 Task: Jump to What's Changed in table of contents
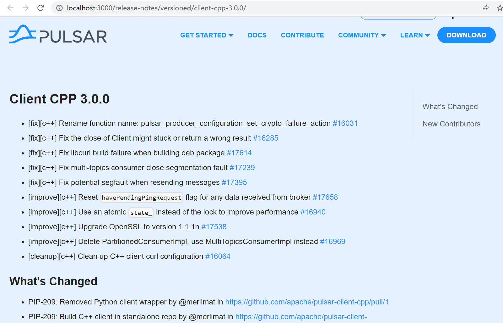pyautogui.click(x=450, y=107)
